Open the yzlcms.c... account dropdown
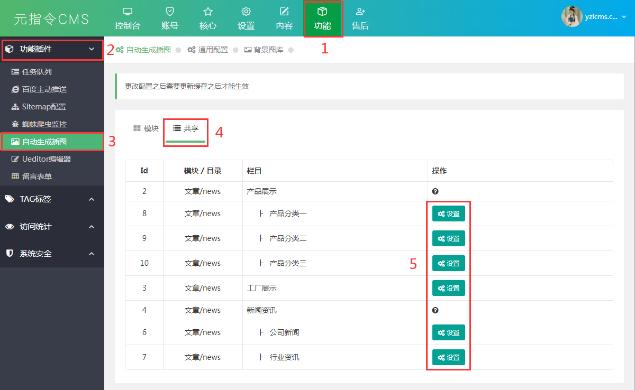This screenshot has width=635, height=390. coord(606,17)
